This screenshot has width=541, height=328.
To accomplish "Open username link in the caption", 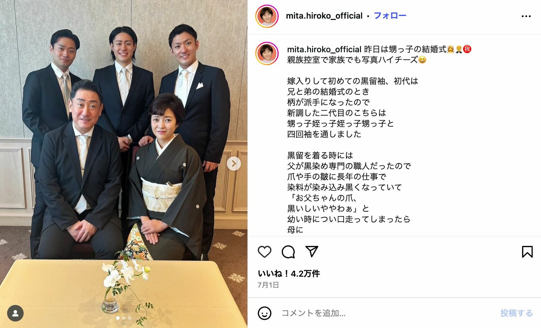I will [324, 49].
